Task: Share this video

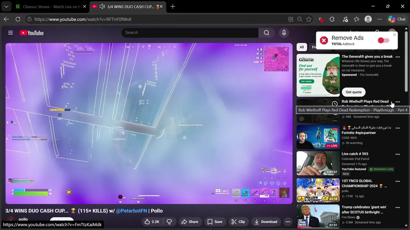Action: point(190,222)
